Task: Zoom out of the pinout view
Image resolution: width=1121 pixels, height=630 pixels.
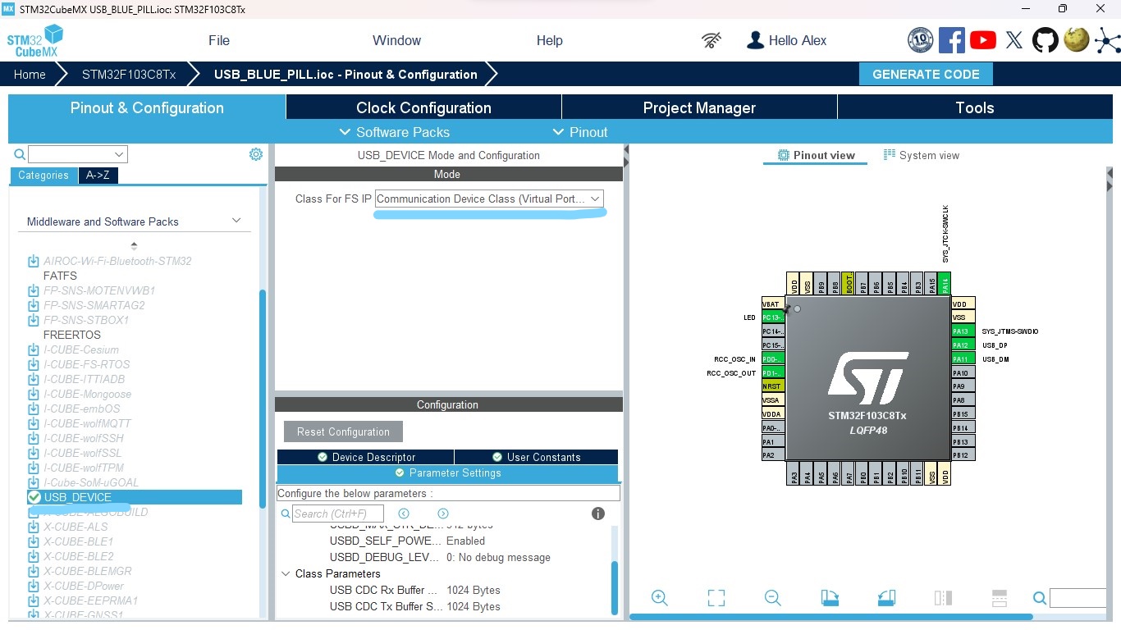Action: pyautogui.click(x=772, y=598)
